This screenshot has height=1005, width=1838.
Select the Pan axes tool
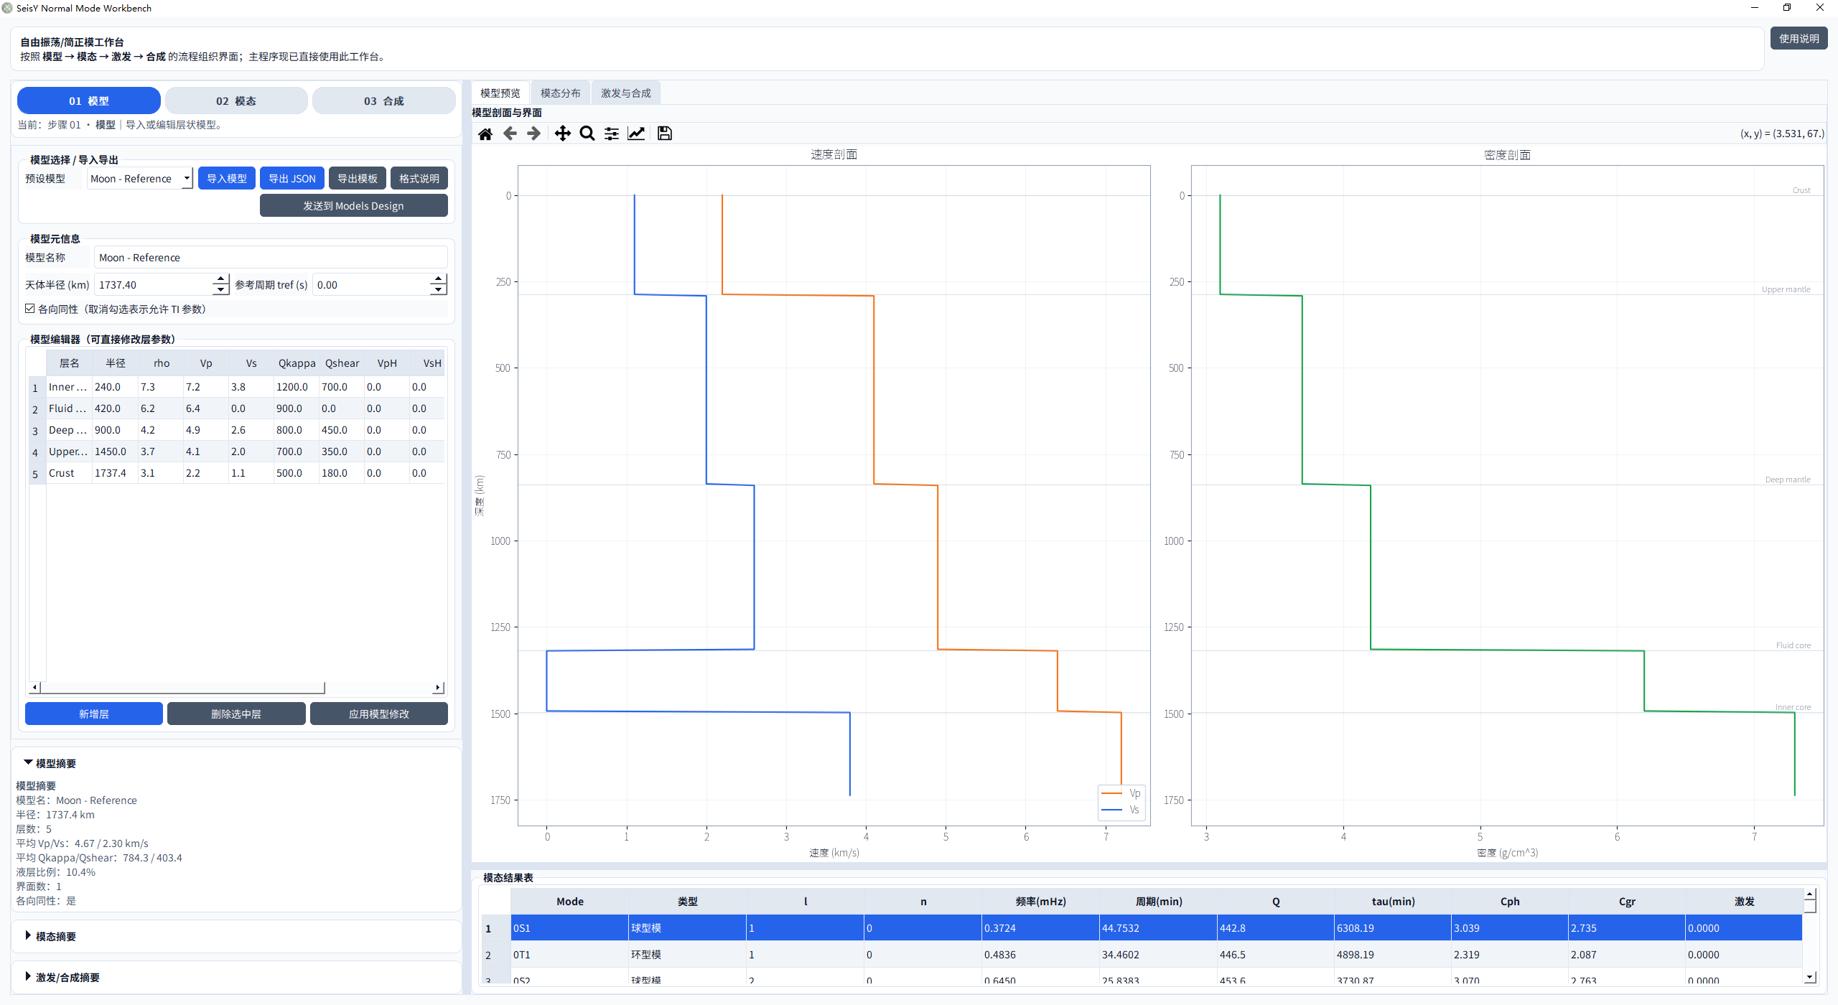pos(563,134)
